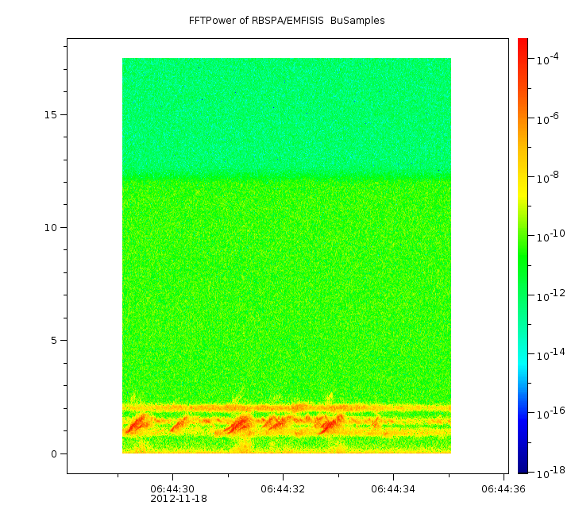
Task: Select the 06:44:34 time axis label
Action: tap(392, 488)
